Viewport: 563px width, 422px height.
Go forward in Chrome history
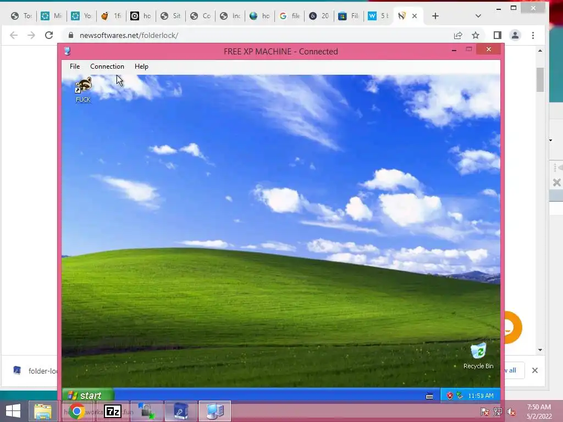(x=31, y=35)
